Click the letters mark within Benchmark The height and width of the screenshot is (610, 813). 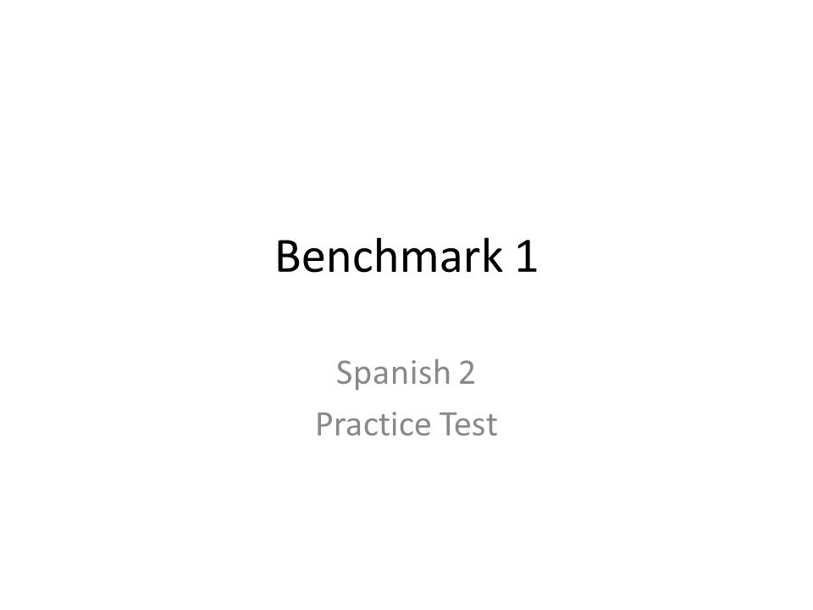coord(454,256)
